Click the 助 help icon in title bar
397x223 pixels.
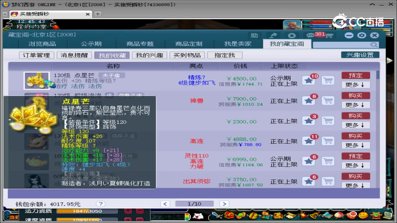[254, 35]
